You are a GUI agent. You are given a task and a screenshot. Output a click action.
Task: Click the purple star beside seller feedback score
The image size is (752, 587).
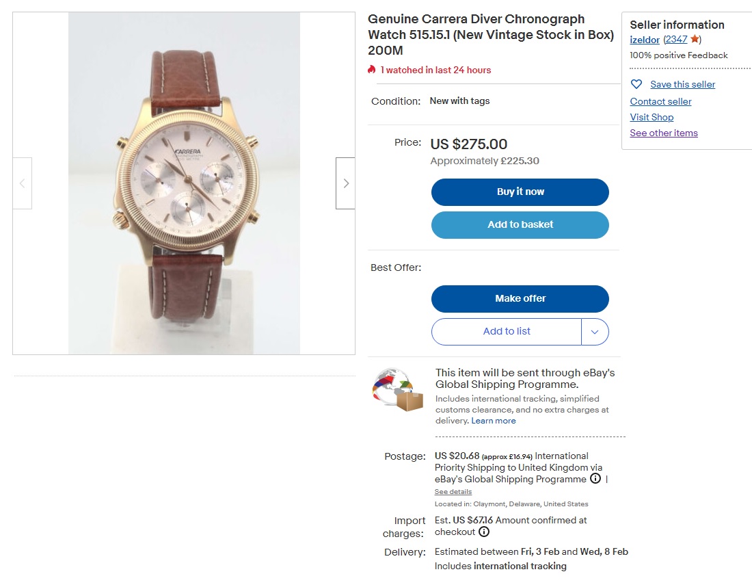pos(695,39)
